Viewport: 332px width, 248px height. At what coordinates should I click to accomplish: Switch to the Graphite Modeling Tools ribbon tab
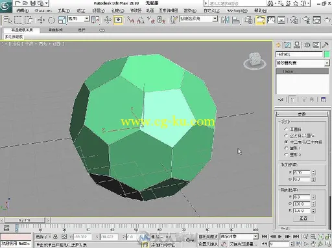[21, 30]
